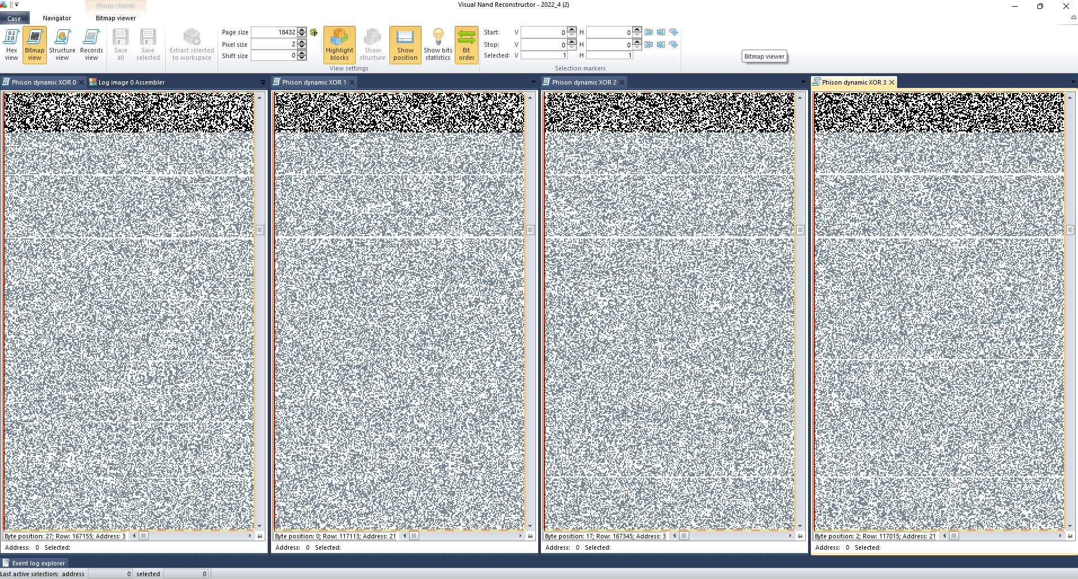
Task: Click second arrow icon in Start row
Action: point(661,32)
